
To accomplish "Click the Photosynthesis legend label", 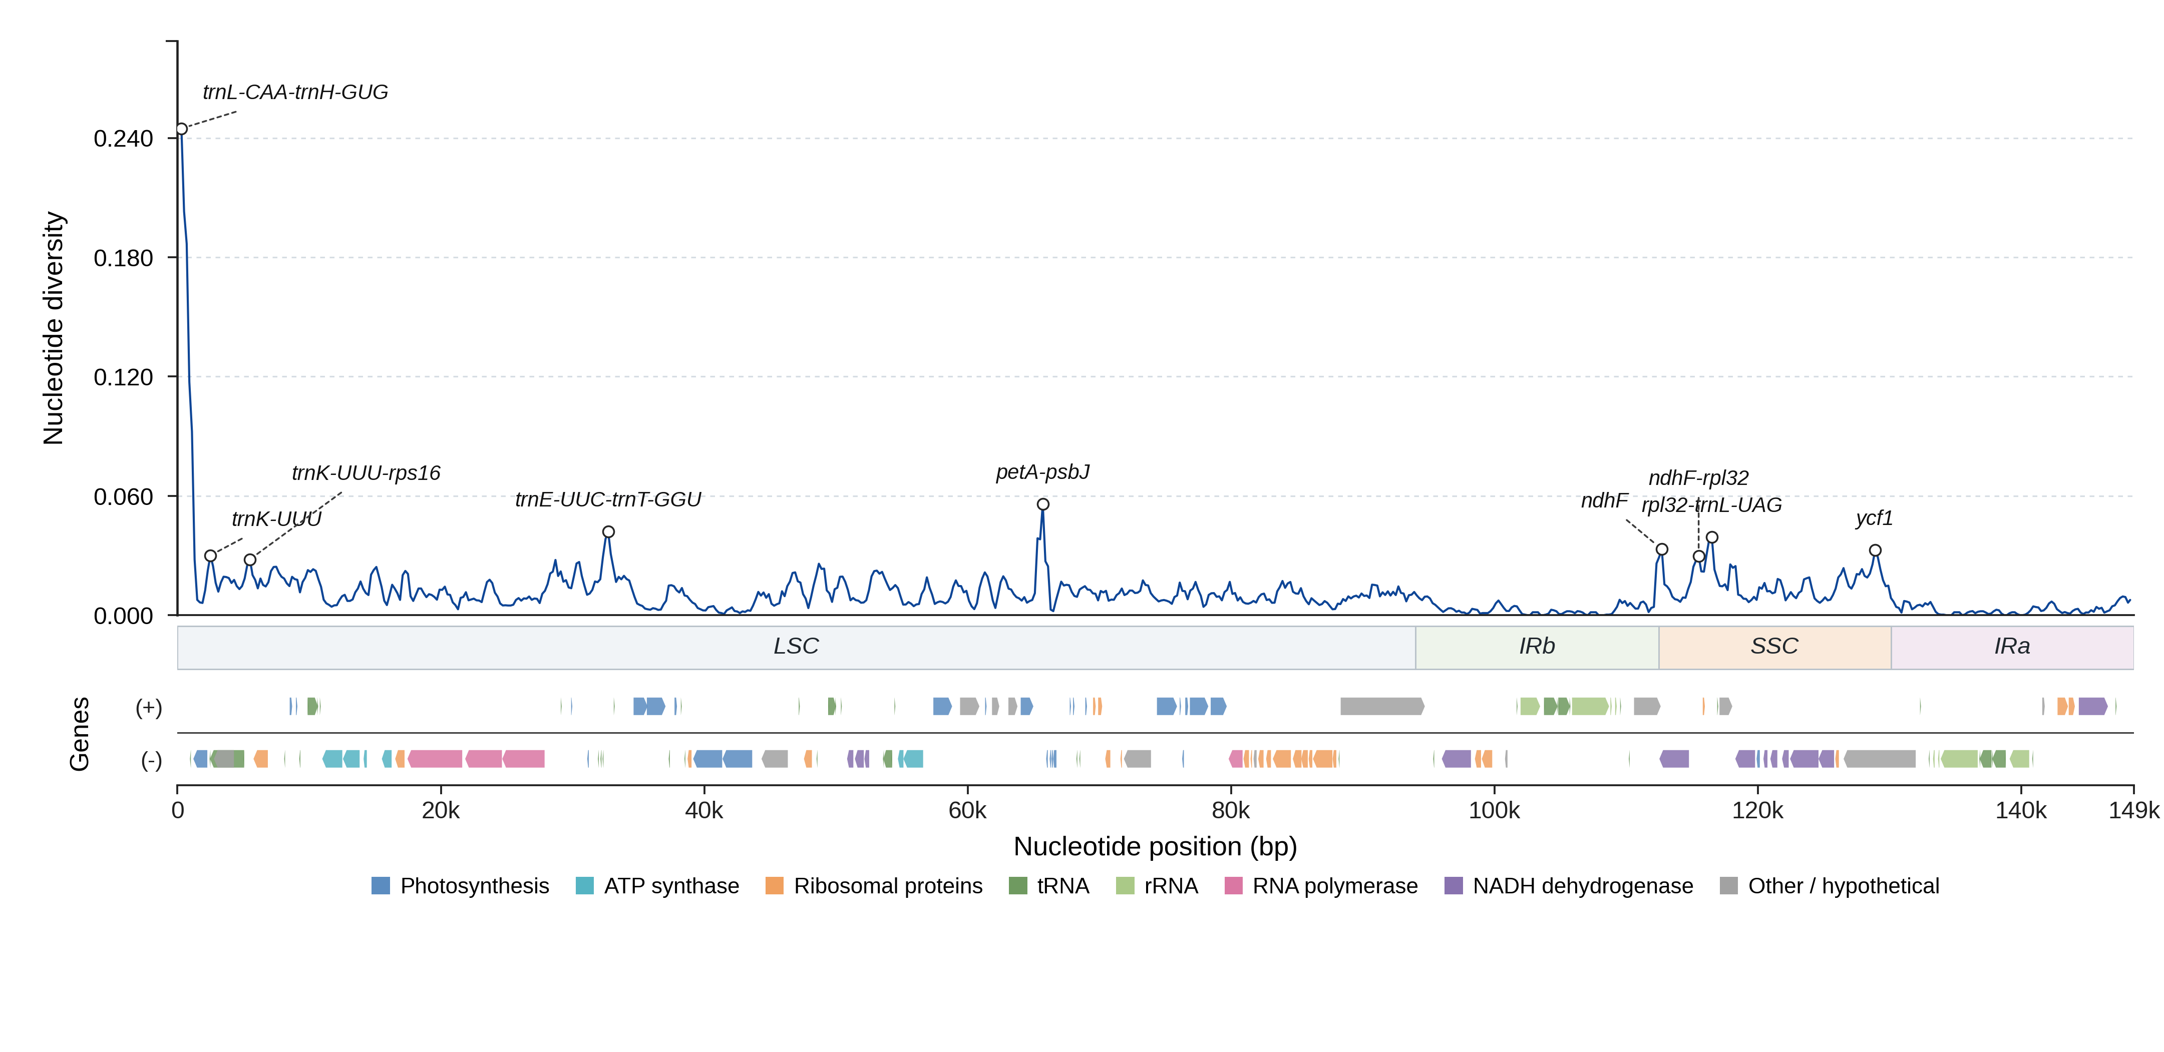I will (x=475, y=886).
